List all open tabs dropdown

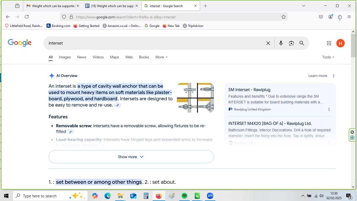pyautogui.click(x=304, y=6)
